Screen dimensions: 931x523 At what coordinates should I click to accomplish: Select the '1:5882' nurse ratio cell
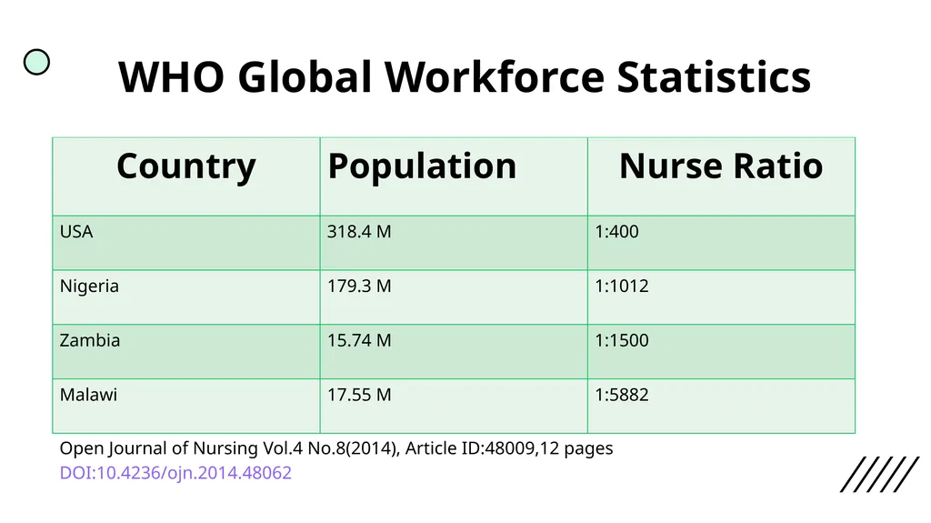click(721, 406)
